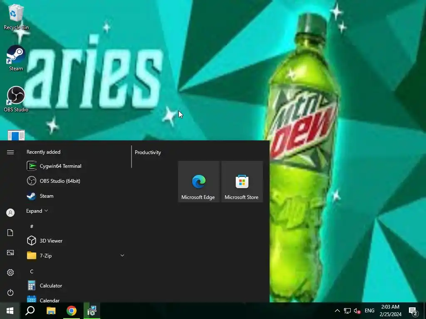This screenshot has height=319, width=426.
Task: Open the OBS Studio desktop shortcut
Action: (x=16, y=99)
